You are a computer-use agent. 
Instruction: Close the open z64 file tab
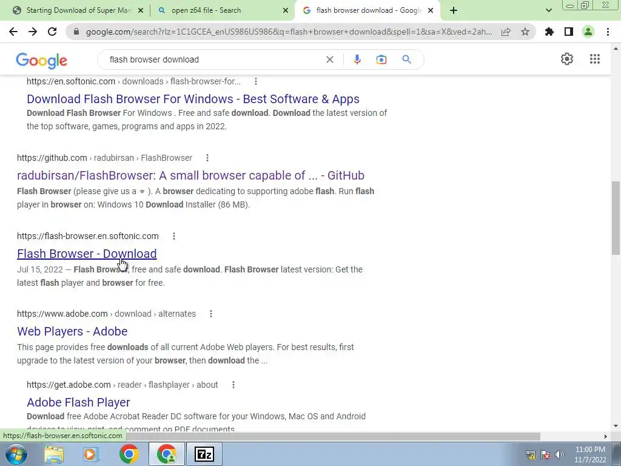coord(286,11)
